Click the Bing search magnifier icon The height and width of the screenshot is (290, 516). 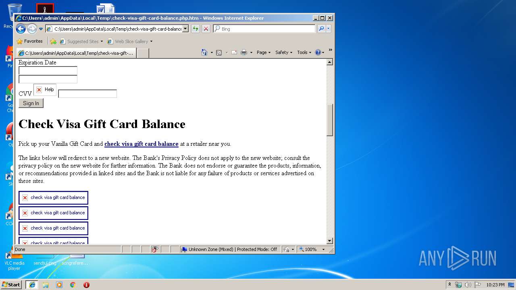(x=321, y=29)
